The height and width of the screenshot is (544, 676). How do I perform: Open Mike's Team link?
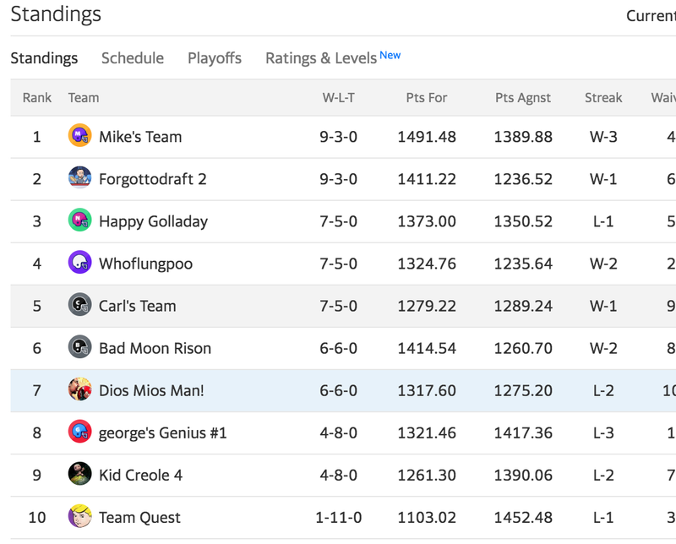[x=140, y=137]
